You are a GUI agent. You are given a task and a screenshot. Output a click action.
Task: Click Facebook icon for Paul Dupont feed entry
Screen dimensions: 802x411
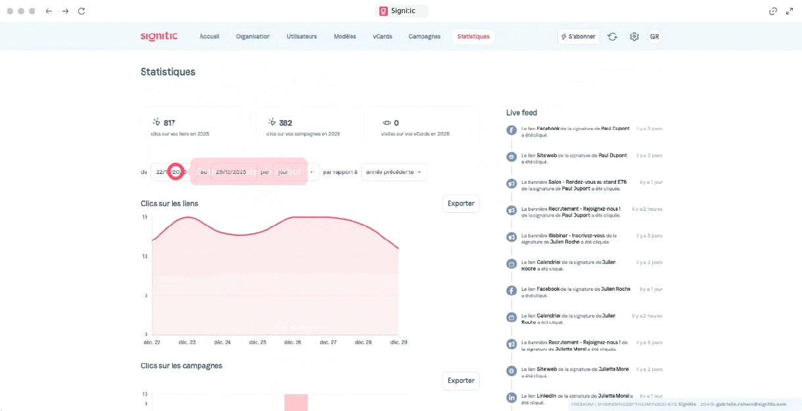point(511,131)
